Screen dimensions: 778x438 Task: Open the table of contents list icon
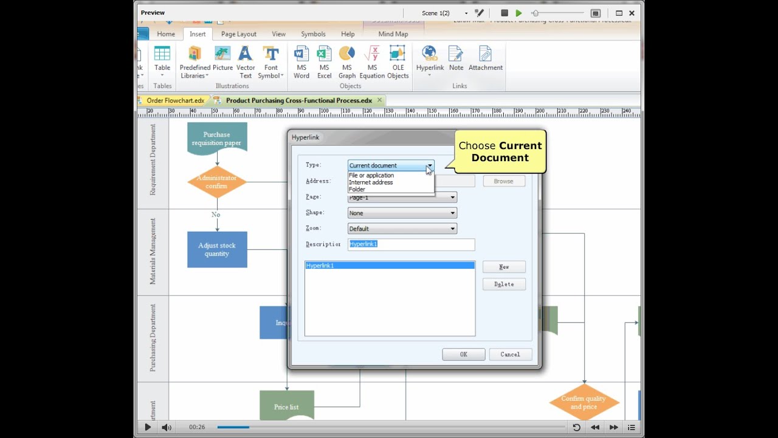(x=632, y=427)
